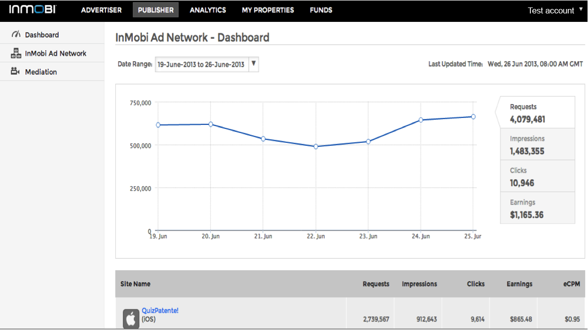Click the Apple iOS icon for QuizPatente!
The height and width of the screenshot is (330, 588).
click(131, 319)
